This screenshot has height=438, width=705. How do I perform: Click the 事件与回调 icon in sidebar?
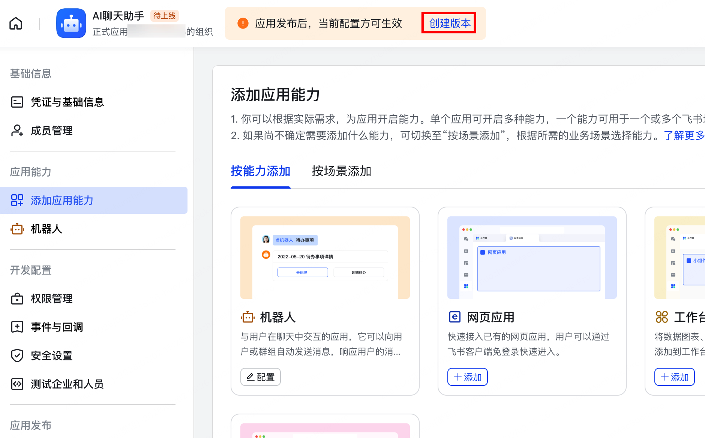(x=17, y=327)
